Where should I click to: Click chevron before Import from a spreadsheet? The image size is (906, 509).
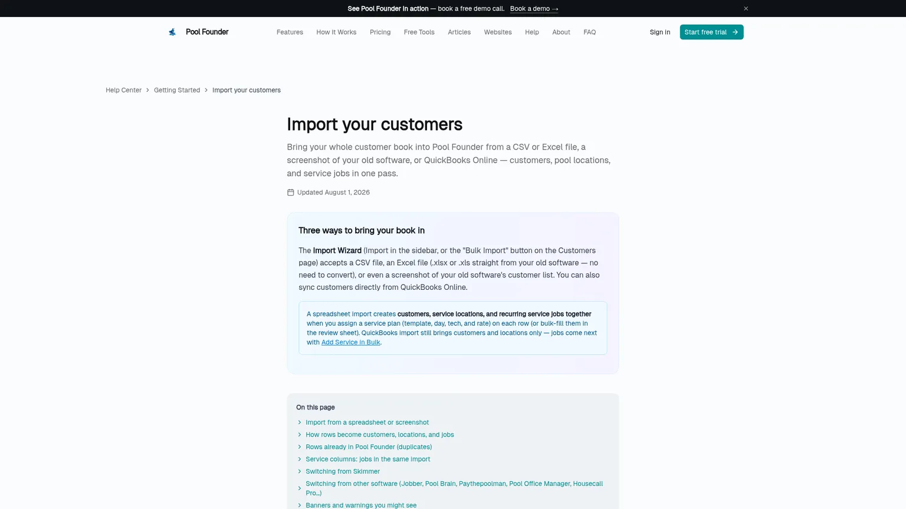[300, 422]
